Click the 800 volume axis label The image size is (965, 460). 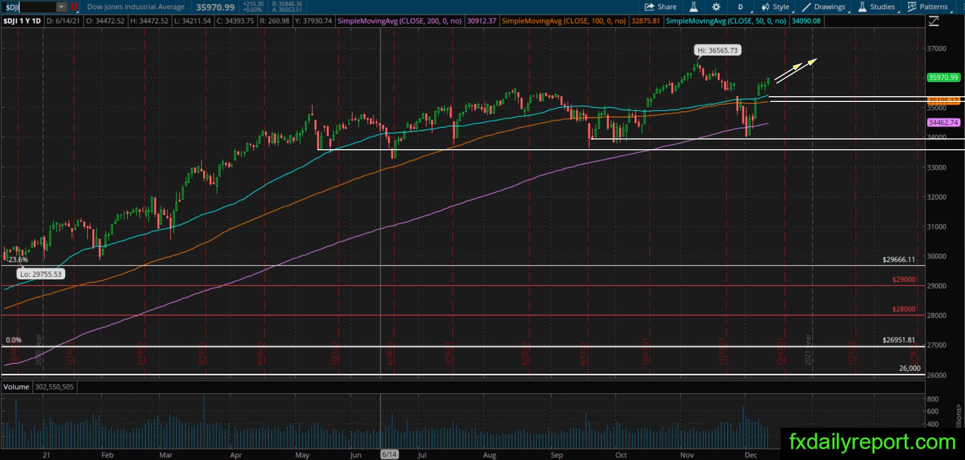tap(933, 399)
